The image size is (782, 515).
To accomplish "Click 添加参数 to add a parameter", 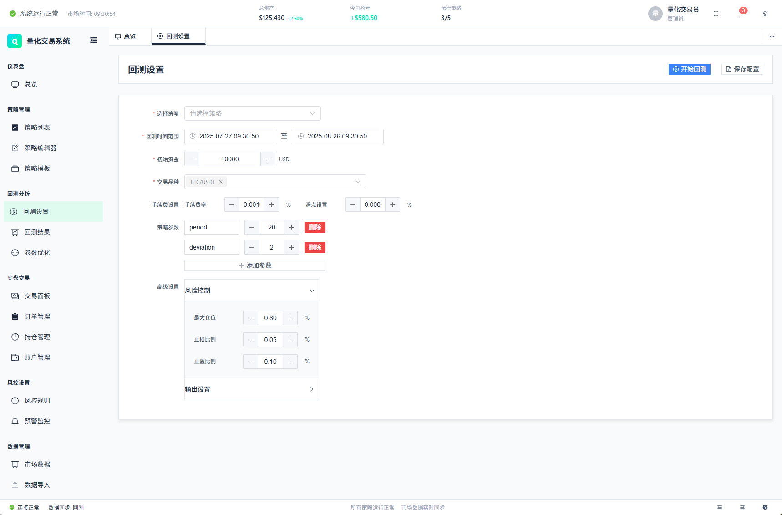I will click(255, 265).
